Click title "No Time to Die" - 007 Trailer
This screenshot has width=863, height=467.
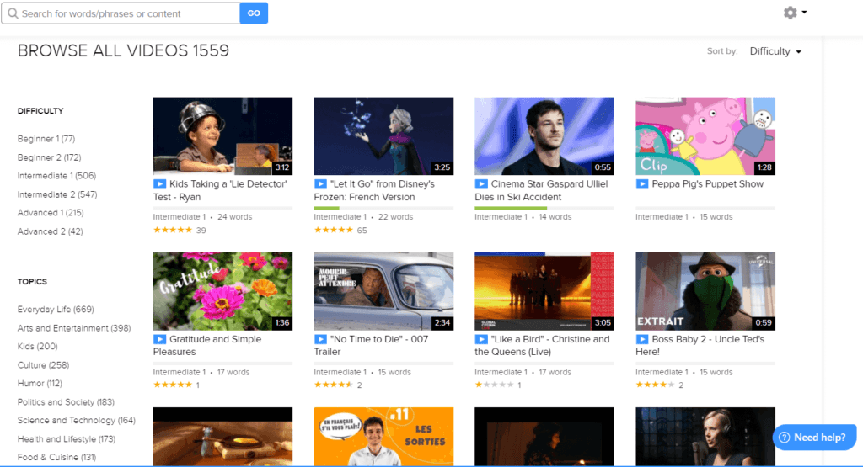coord(372,346)
